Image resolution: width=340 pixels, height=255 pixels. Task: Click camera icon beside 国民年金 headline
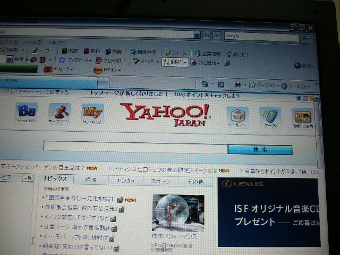point(120,200)
